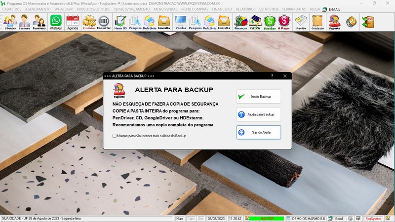395x222 pixels.
Task: Open the WHATSAPP menu
Action: coord(64,9)
